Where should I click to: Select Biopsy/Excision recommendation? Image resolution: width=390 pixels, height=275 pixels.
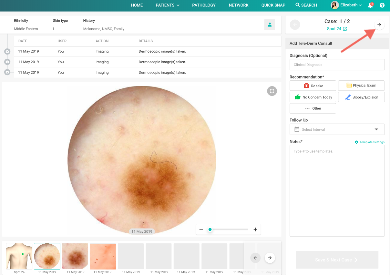pos(361,97)
